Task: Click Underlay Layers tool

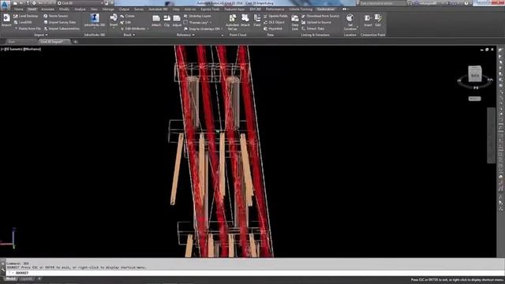Action: (197, 16)
